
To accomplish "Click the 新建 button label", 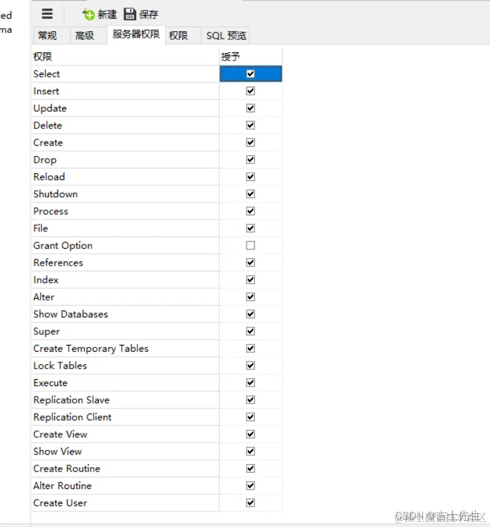I will (x=107, y=14).
